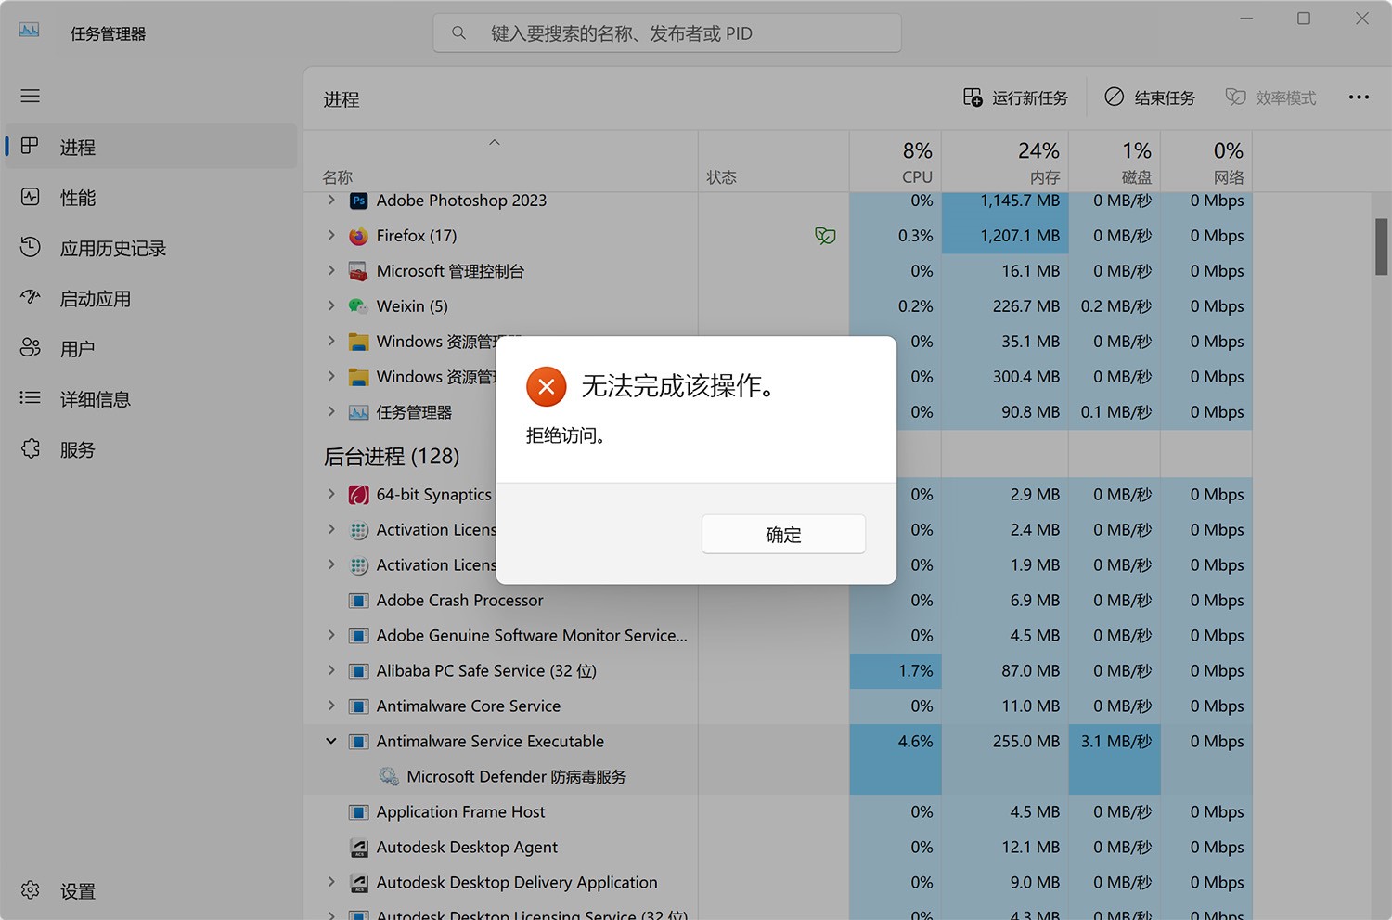
Task: Expand the Alibaba PC Safe Service row
Action: (331, 670)
